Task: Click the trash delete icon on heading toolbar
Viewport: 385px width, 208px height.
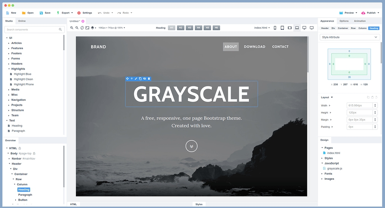Action: pos(149,79)
